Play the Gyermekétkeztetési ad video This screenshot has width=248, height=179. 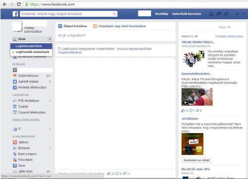(x=186, y=102)
